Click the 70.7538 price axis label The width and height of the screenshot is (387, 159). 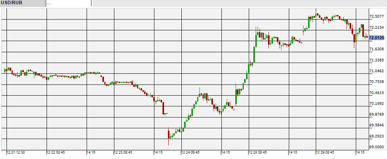point(376,82)
